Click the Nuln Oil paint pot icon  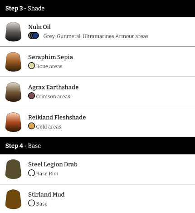[13, 32]
